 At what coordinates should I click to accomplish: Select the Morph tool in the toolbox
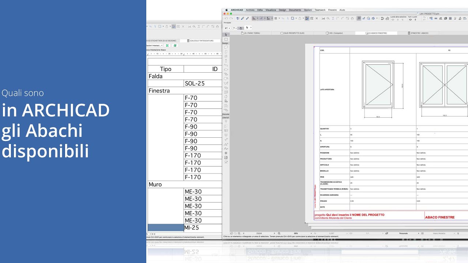(x=226, y=96)
